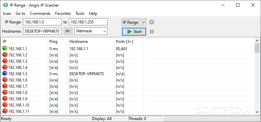Click the red status dot for 192.168.1.7
This screenshot has height=122, width=261.
[x=5, y=86]
